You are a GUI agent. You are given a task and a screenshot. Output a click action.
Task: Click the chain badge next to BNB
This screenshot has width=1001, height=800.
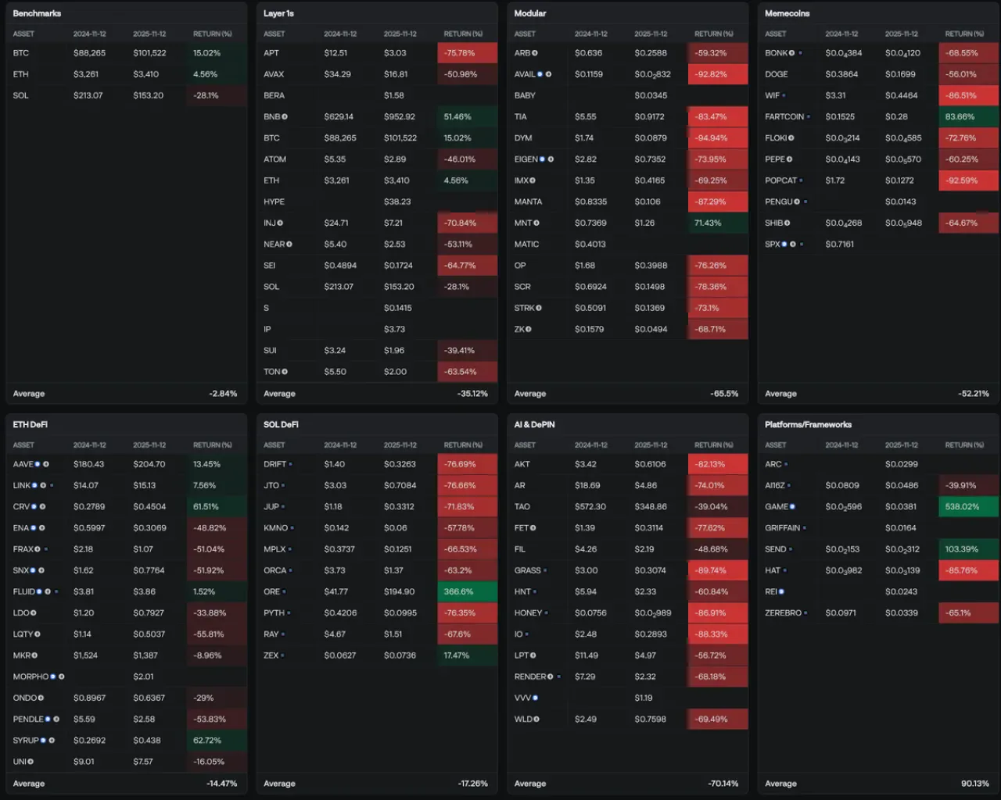coord(285,117)
